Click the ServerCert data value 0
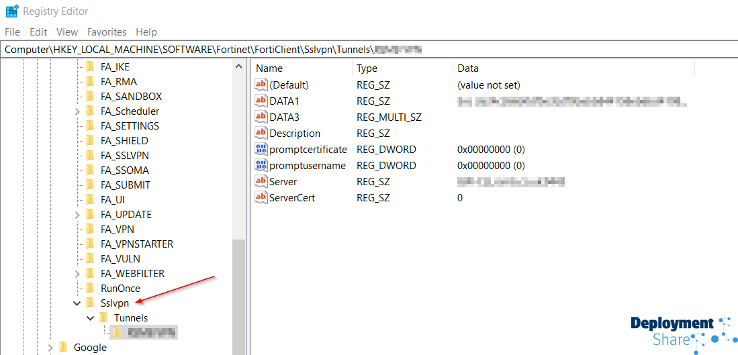Viewport: 738px width, 355px height. click(x=460, y=198)
